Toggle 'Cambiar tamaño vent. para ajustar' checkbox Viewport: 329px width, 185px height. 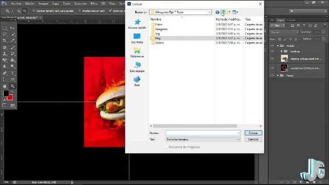[33, 11]
